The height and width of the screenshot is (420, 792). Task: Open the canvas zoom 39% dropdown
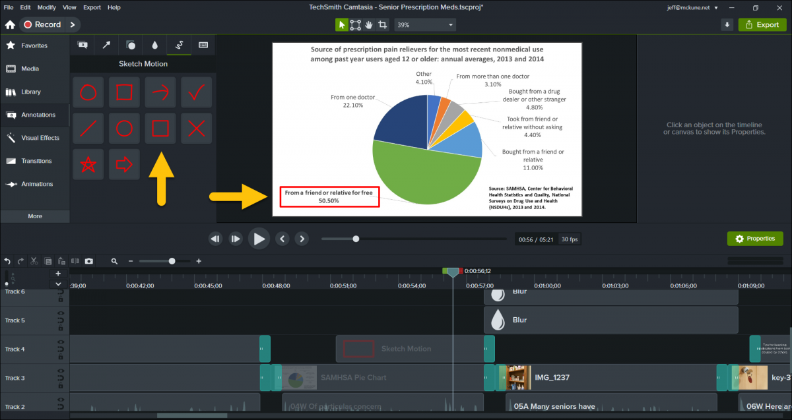click(425, 24)
